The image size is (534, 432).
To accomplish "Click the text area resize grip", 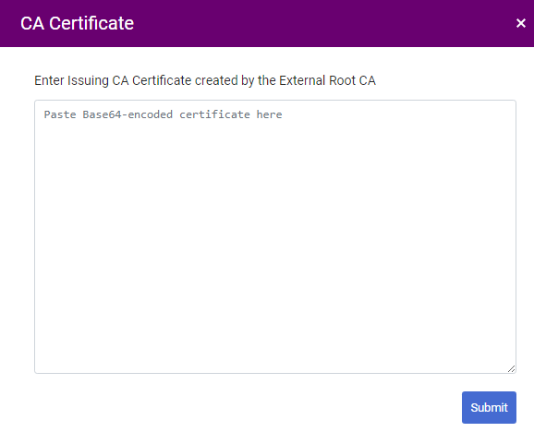I will [511, 368].
